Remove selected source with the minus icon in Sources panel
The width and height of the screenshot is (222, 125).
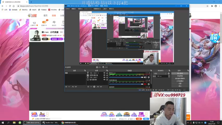(x=91, y=87)
